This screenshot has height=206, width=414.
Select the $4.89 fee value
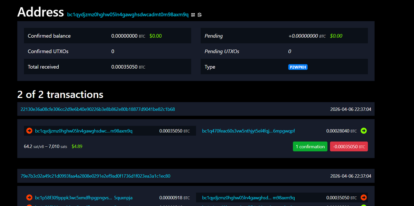(x=77, y=146)
